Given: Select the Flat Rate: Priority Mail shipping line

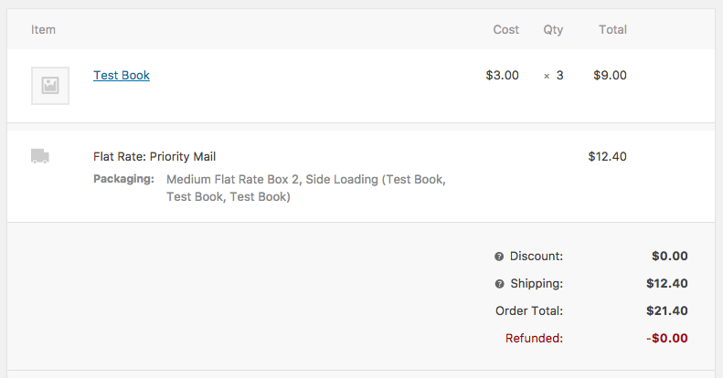Looking at the screenshot, I should click(154, 156).
